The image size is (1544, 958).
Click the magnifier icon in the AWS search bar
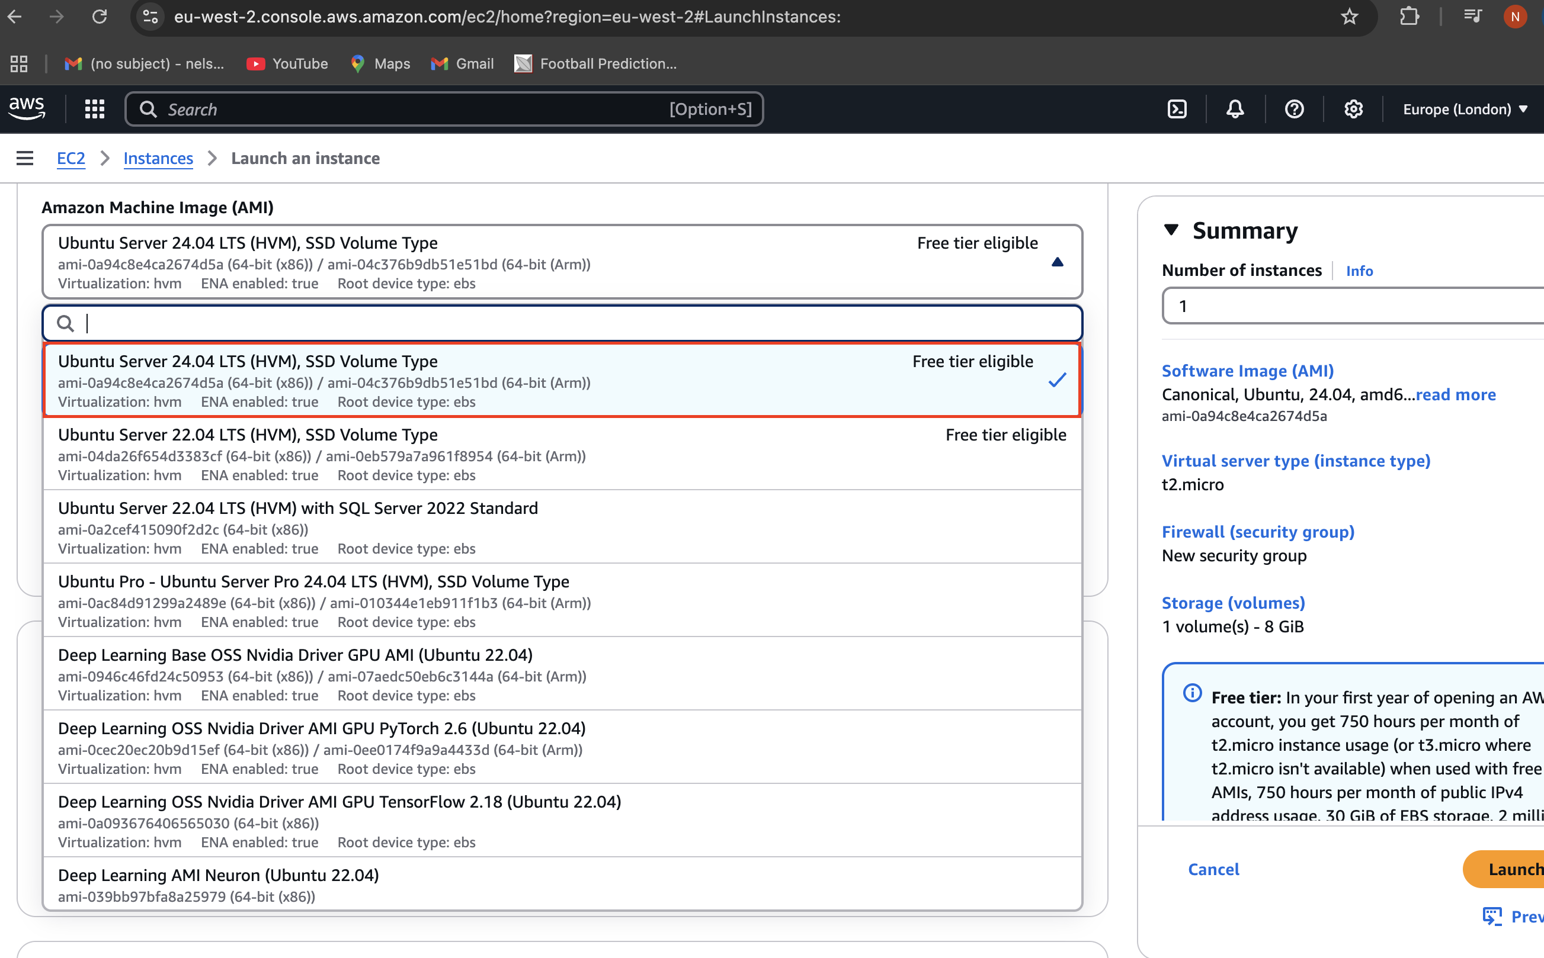tap(148, 109)
